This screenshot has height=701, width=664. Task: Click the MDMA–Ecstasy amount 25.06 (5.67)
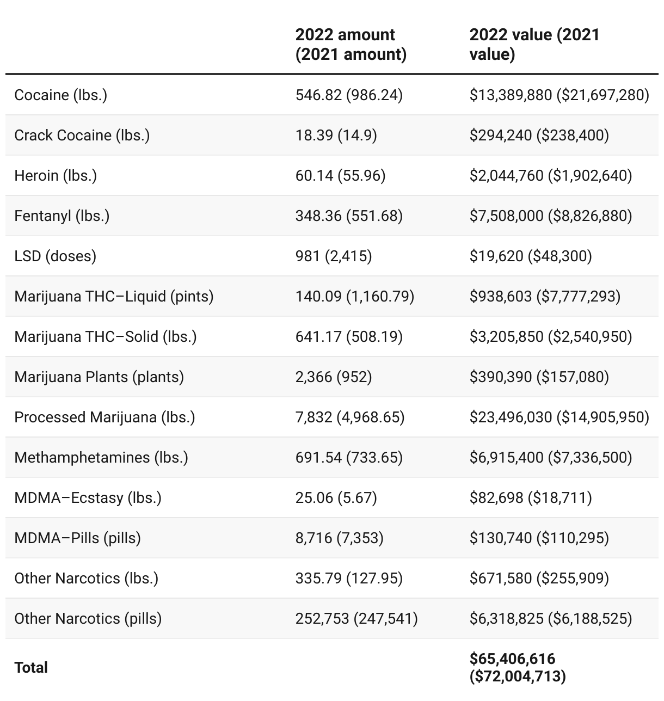336,497
